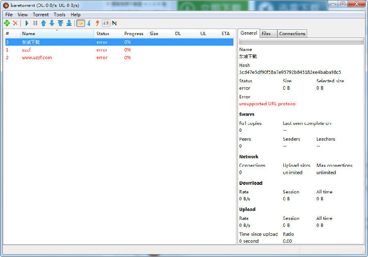Toggle the blue-and-orange arrows filter icon
The width and height of the screenshot is (368, 257).
(x=106, y=23)
